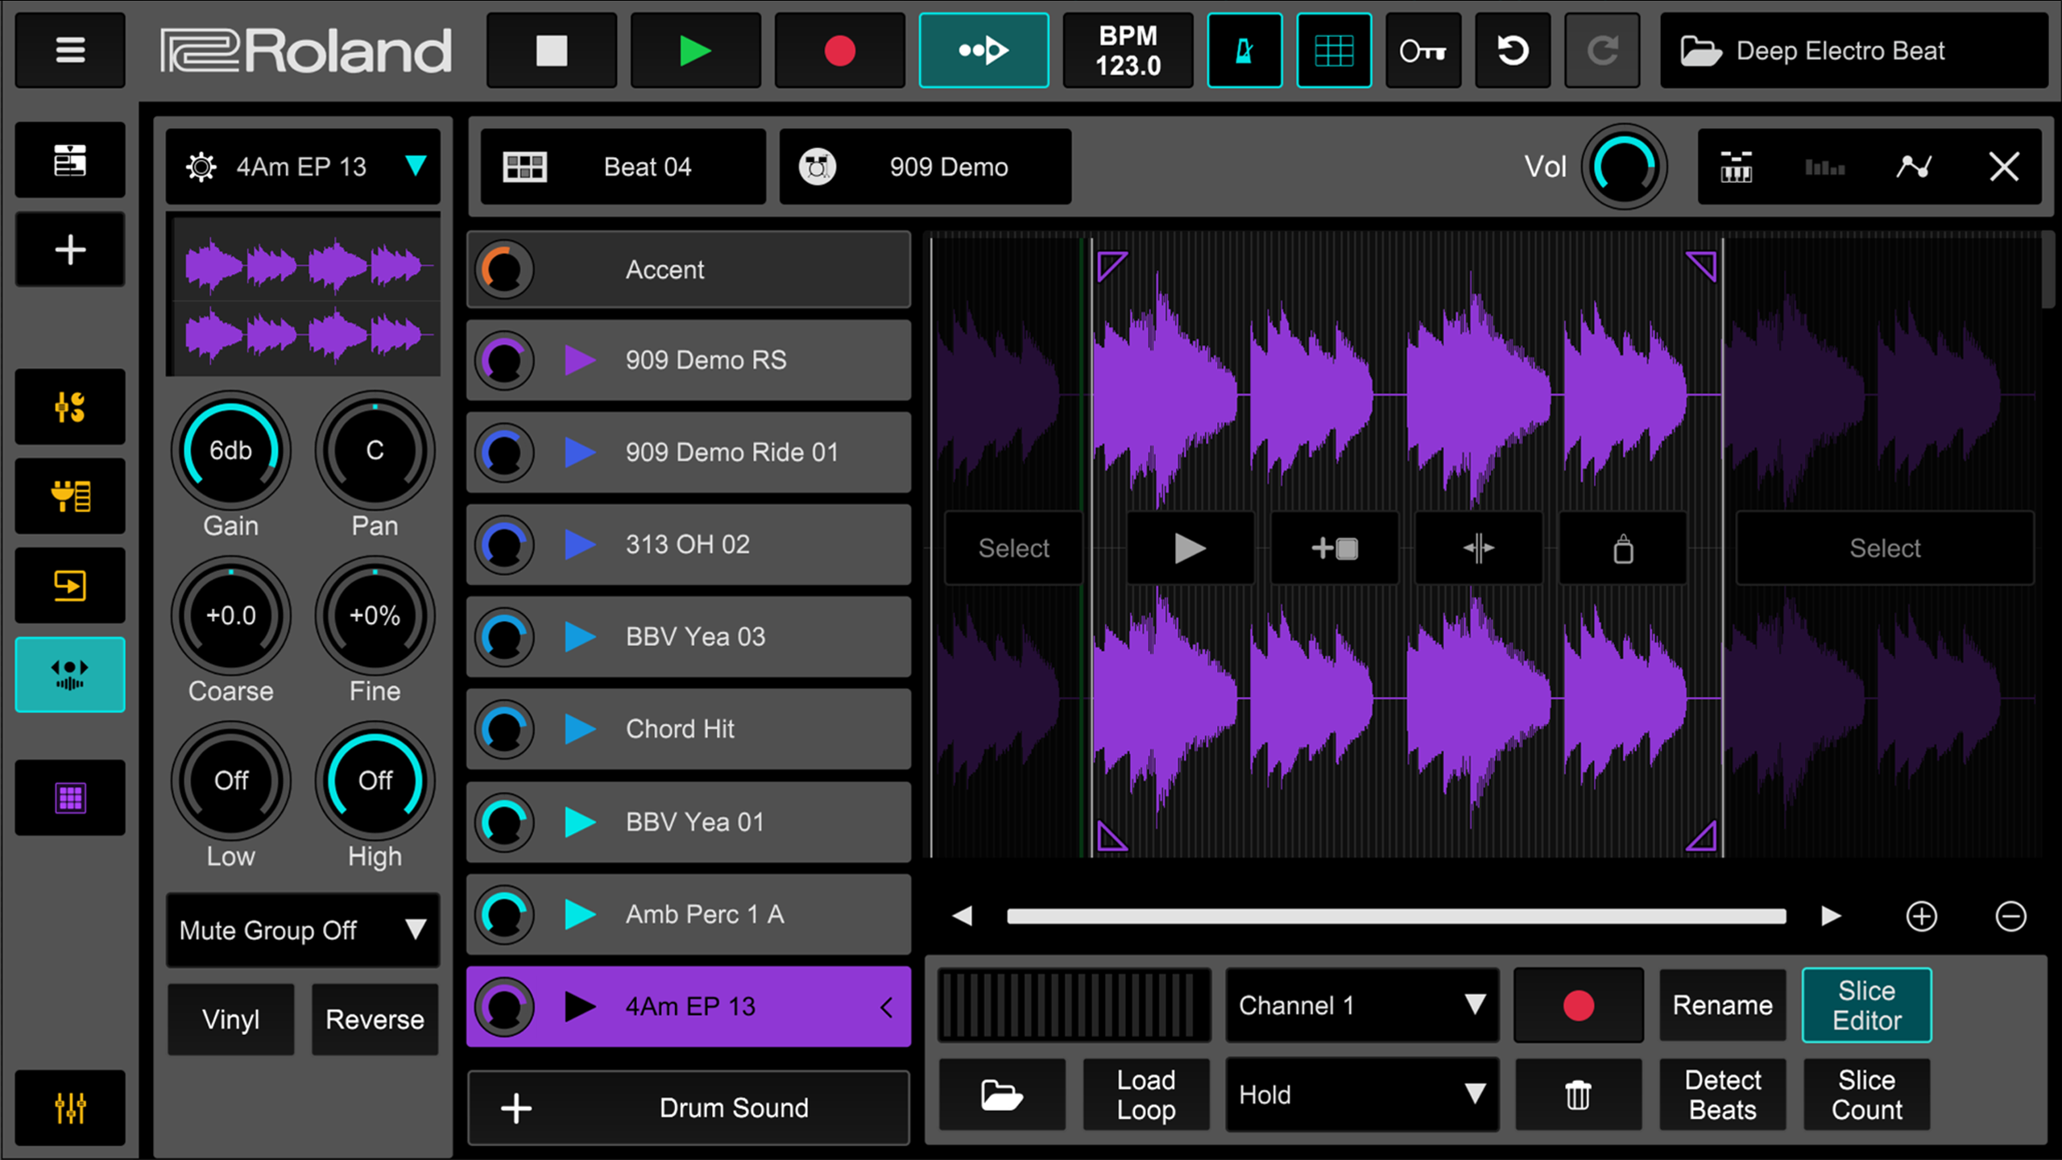2062x1160 pixels.
Task: Open the mixer faders panel at bottom left
Action: point(70,1108)
